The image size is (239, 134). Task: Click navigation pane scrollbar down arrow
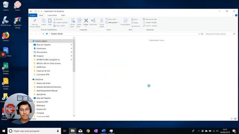pyautogui.click(x=74, y=116)
